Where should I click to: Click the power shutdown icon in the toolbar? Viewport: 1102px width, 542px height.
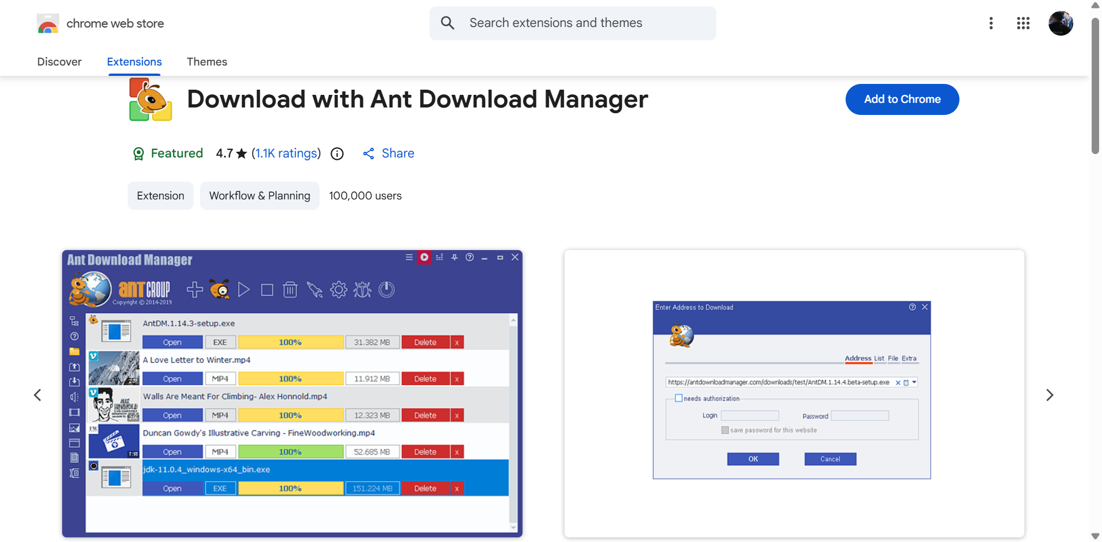pos(386,290)
